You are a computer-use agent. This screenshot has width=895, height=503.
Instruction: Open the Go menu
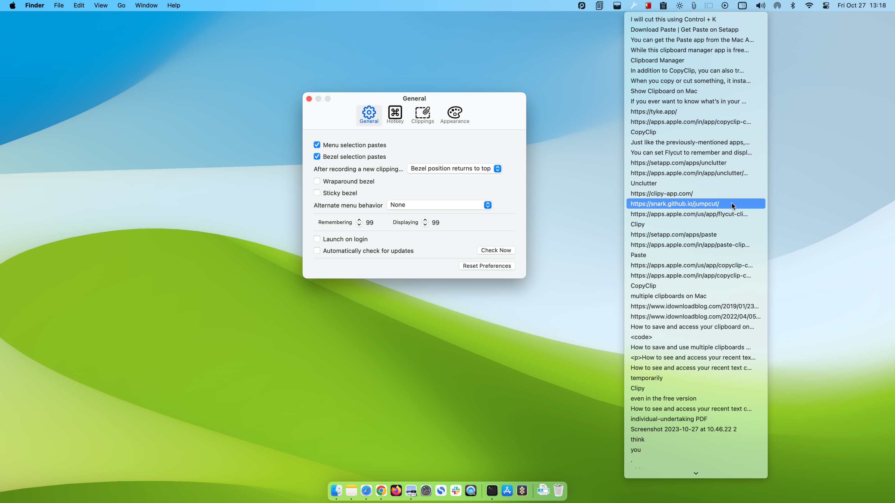(x=121, y=5)
